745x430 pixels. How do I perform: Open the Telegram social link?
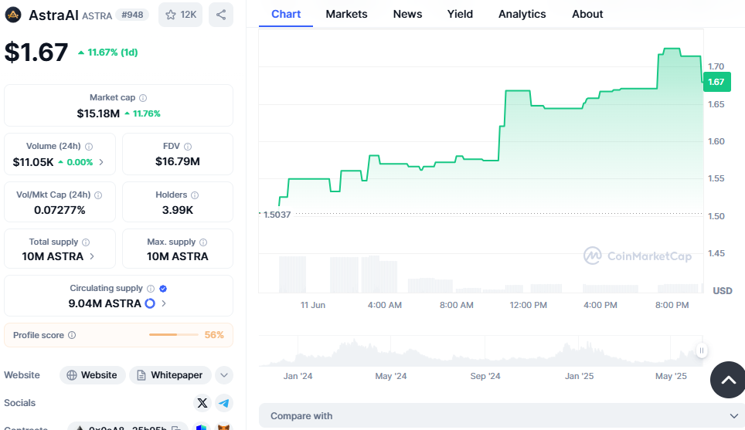pos(224,403)
